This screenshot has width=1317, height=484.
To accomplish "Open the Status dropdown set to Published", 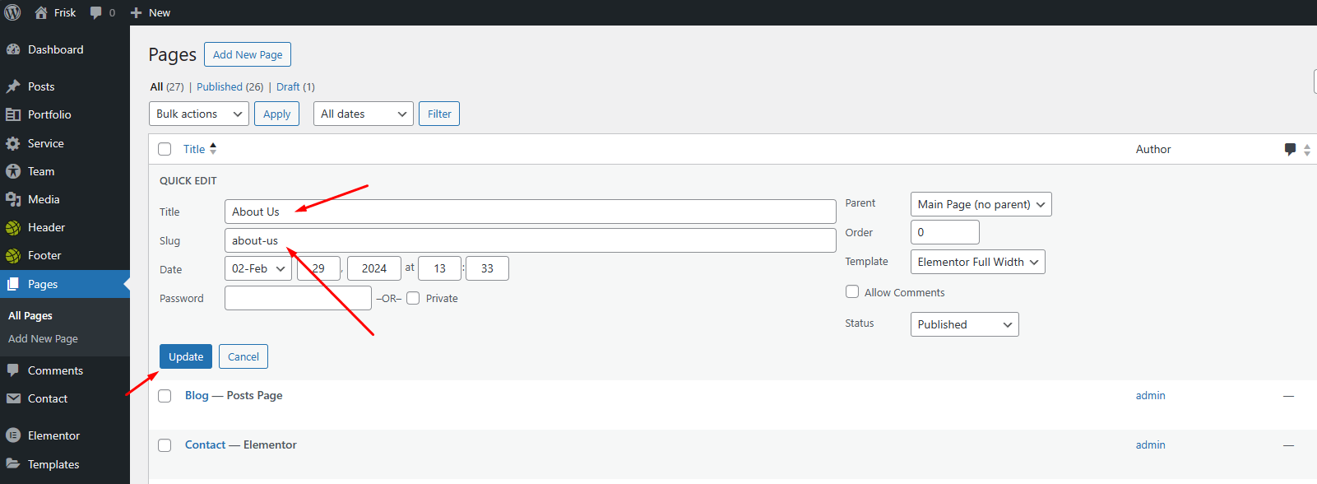I will (x=964, y=324).
